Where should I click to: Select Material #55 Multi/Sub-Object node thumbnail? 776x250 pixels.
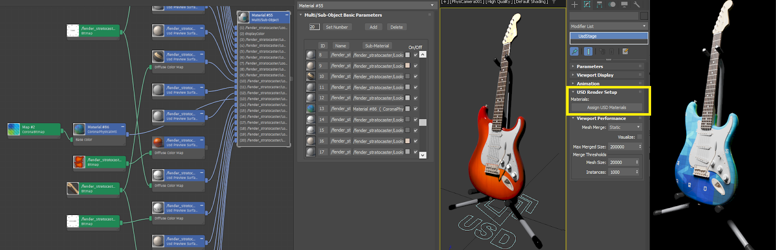(243, 17)
